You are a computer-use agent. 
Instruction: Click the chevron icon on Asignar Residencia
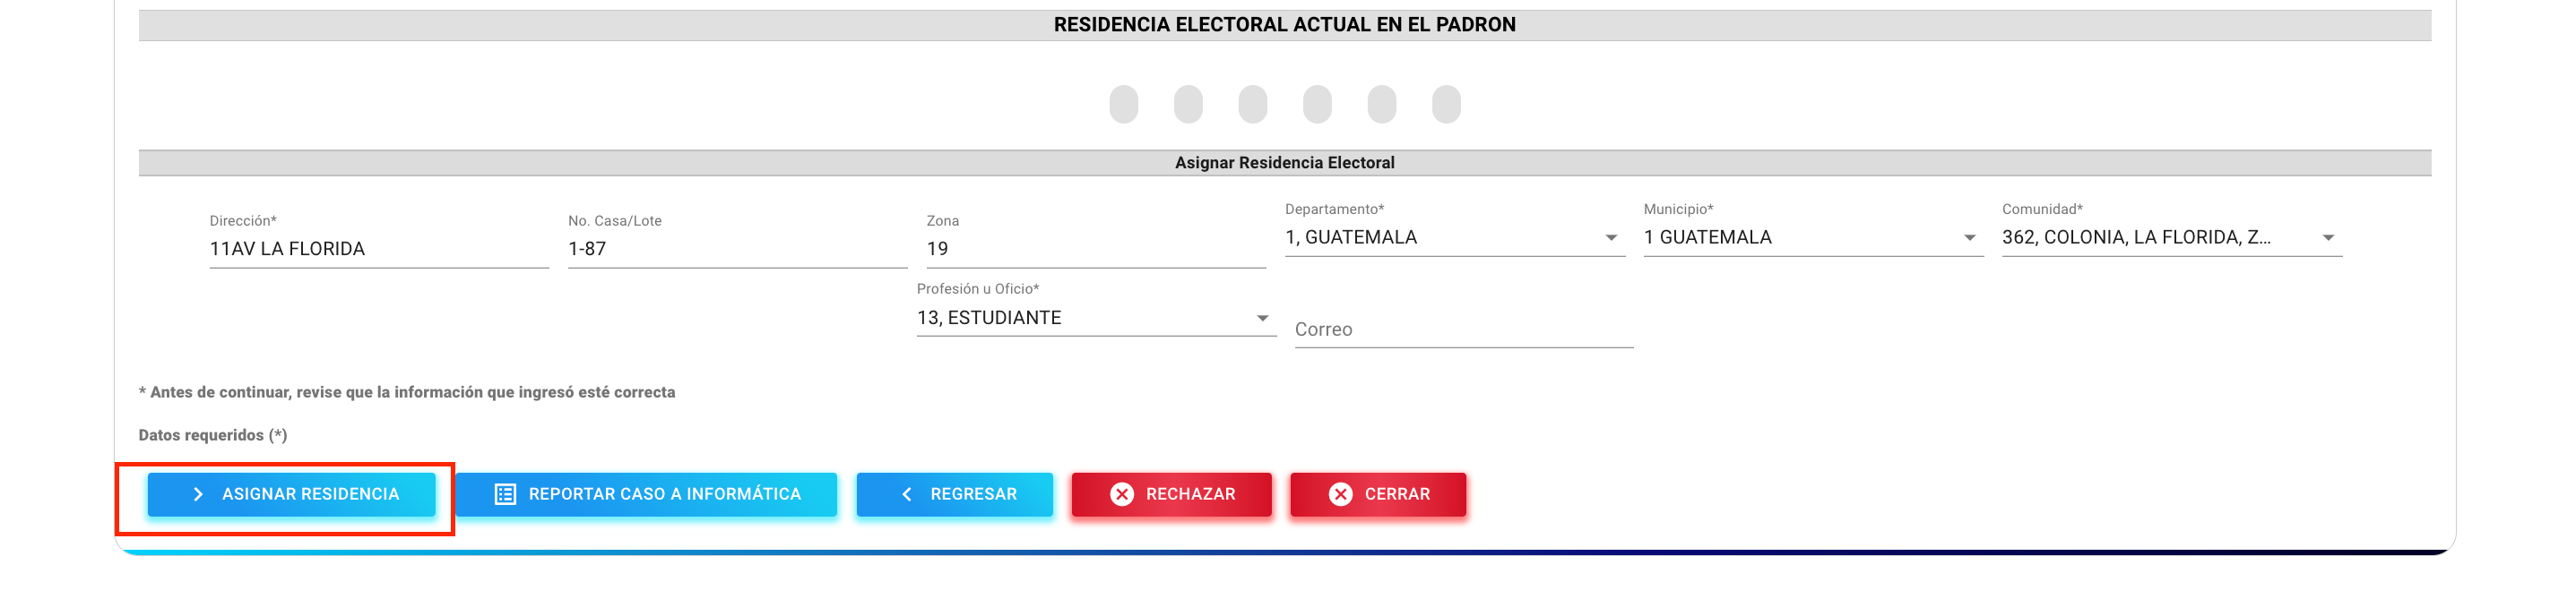[x=198, y=494]
